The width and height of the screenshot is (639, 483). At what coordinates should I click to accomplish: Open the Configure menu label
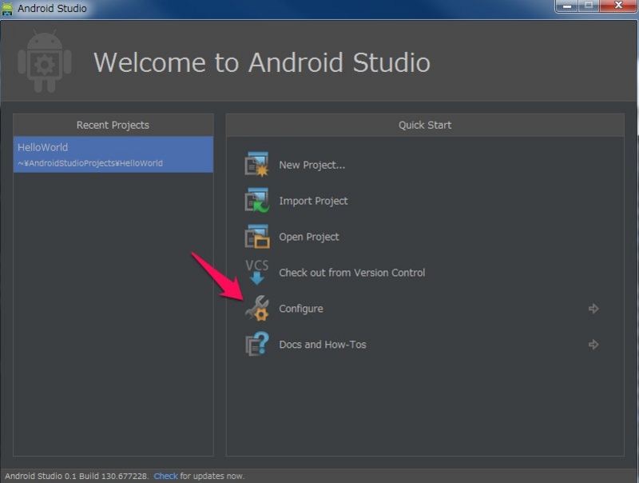click(301, 309)
